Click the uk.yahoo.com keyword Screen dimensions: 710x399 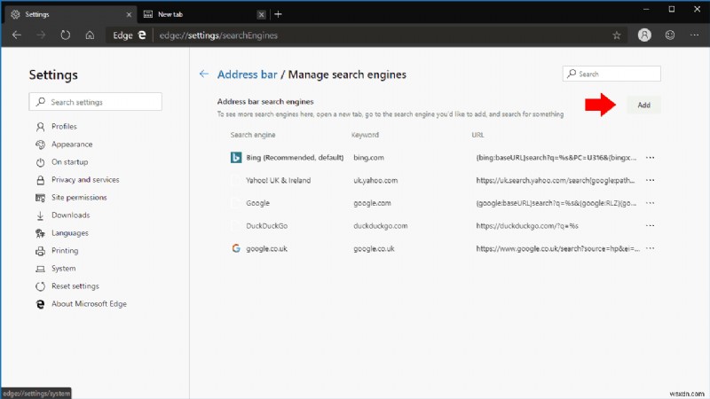point(375,181)
